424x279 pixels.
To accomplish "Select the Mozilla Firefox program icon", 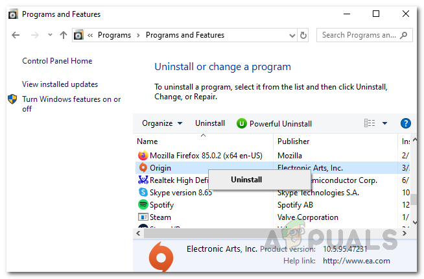I will pos(143,156).
